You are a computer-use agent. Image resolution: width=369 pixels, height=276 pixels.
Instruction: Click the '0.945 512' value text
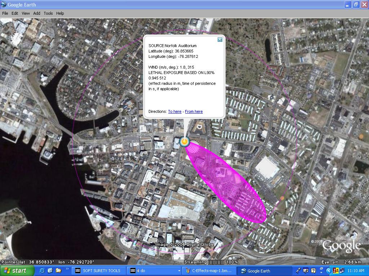[157, 78]
